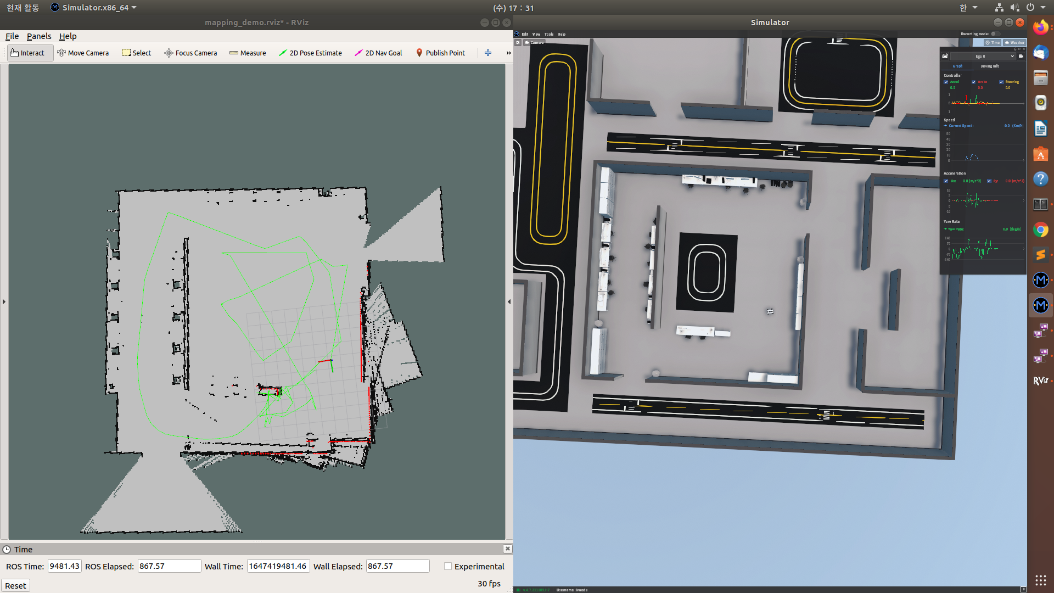Pick the Measure tool

tap(248, 53)
